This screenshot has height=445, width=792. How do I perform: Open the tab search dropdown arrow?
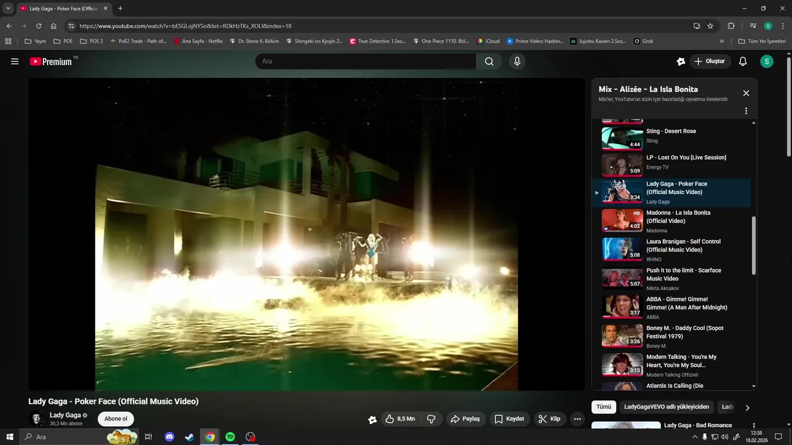(8, 8)
